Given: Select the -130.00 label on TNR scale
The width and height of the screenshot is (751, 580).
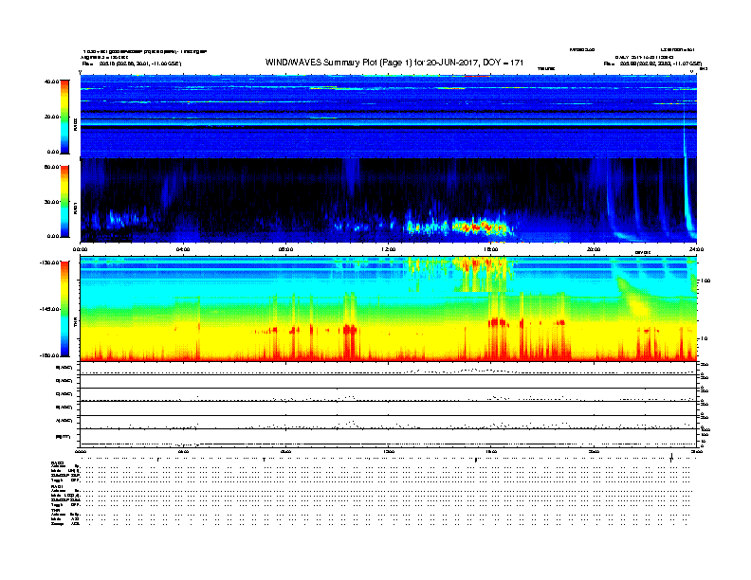Looking at the screenshot, I should 50,263.
